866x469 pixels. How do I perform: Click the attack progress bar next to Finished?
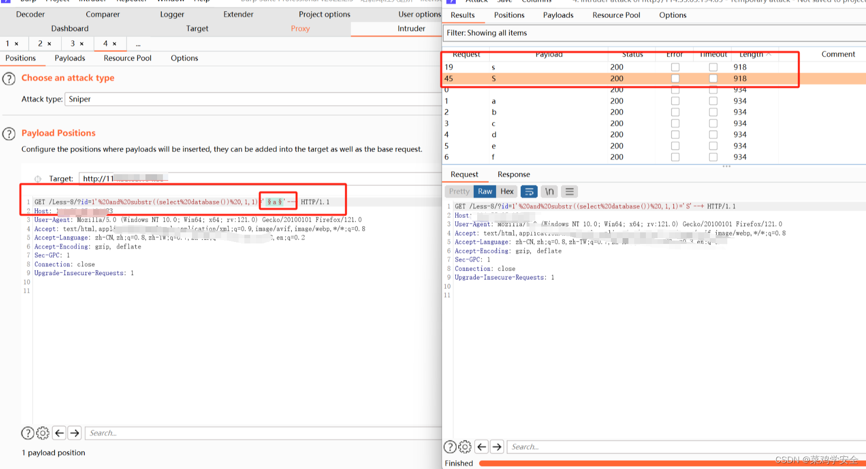[672, 463]
